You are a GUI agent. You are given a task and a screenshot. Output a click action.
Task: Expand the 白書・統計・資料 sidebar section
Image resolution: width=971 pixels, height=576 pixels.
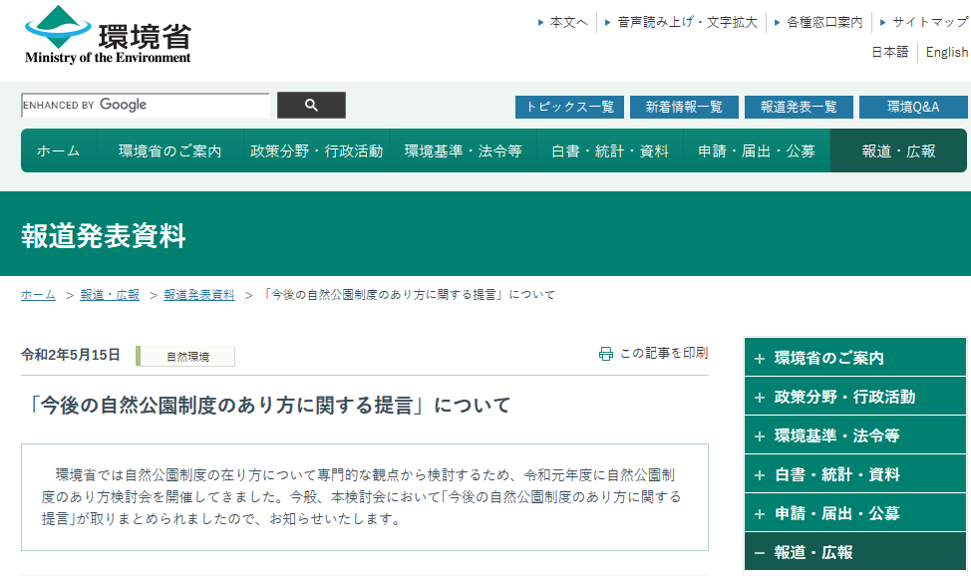tap(854, 473)
